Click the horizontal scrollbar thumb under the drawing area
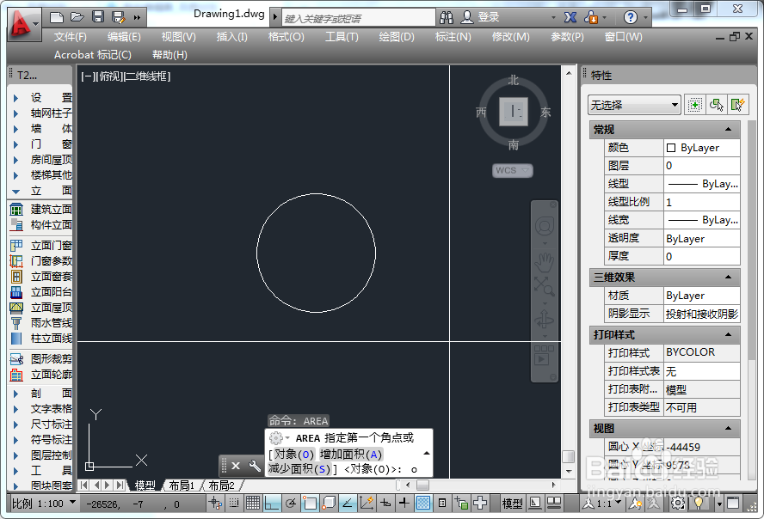This screenshot has width=764, height=519. click(423, 485)
